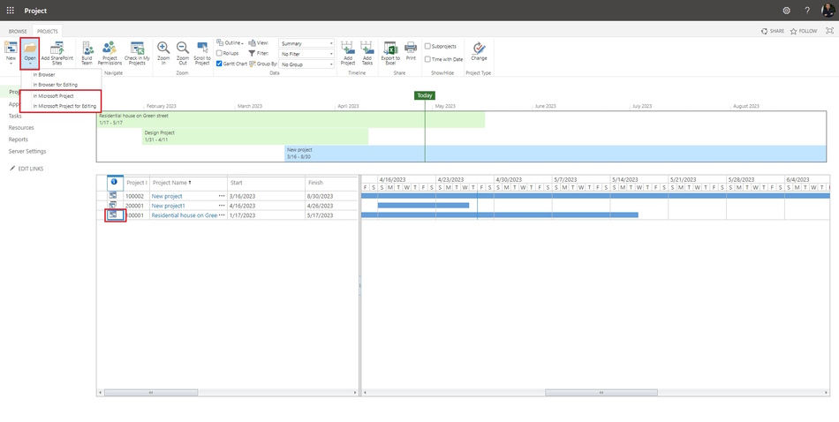Image resolution: width=839 pixels, height=422 pixels.
Task: Open the app launcher waffle icon
Action: 11,11
